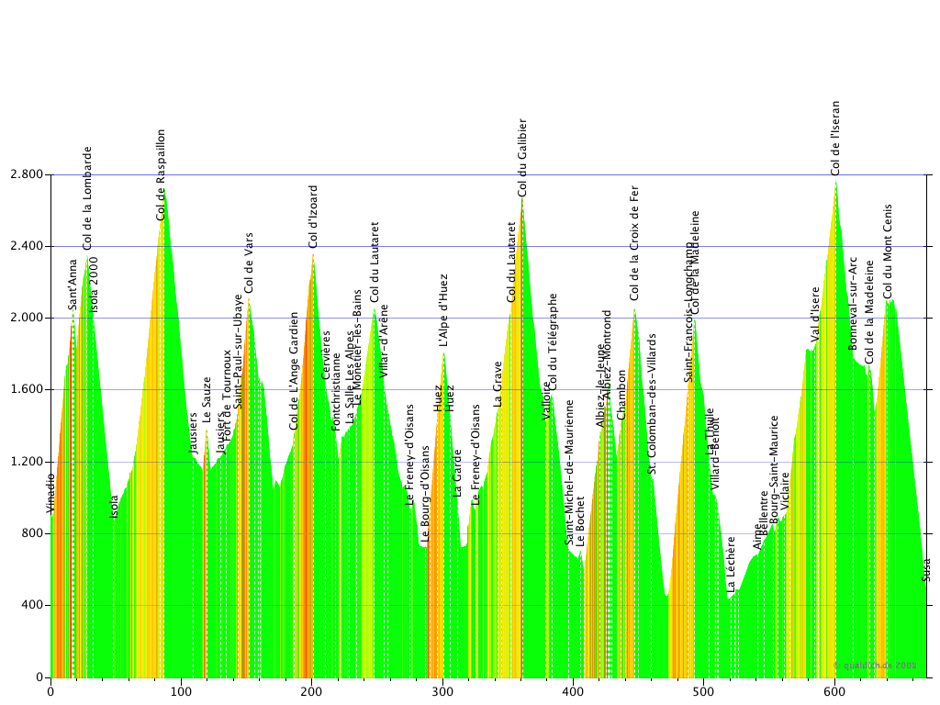This screenshot has width=940, height=705.
Task: Select the Bonneval-sur-Arc label
Action: pos(853,303)
